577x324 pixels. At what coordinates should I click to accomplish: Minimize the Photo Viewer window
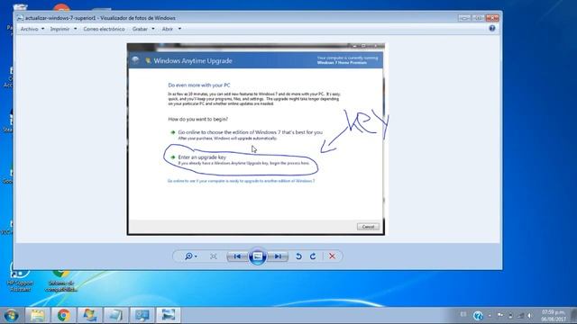(x=465, y=18)
